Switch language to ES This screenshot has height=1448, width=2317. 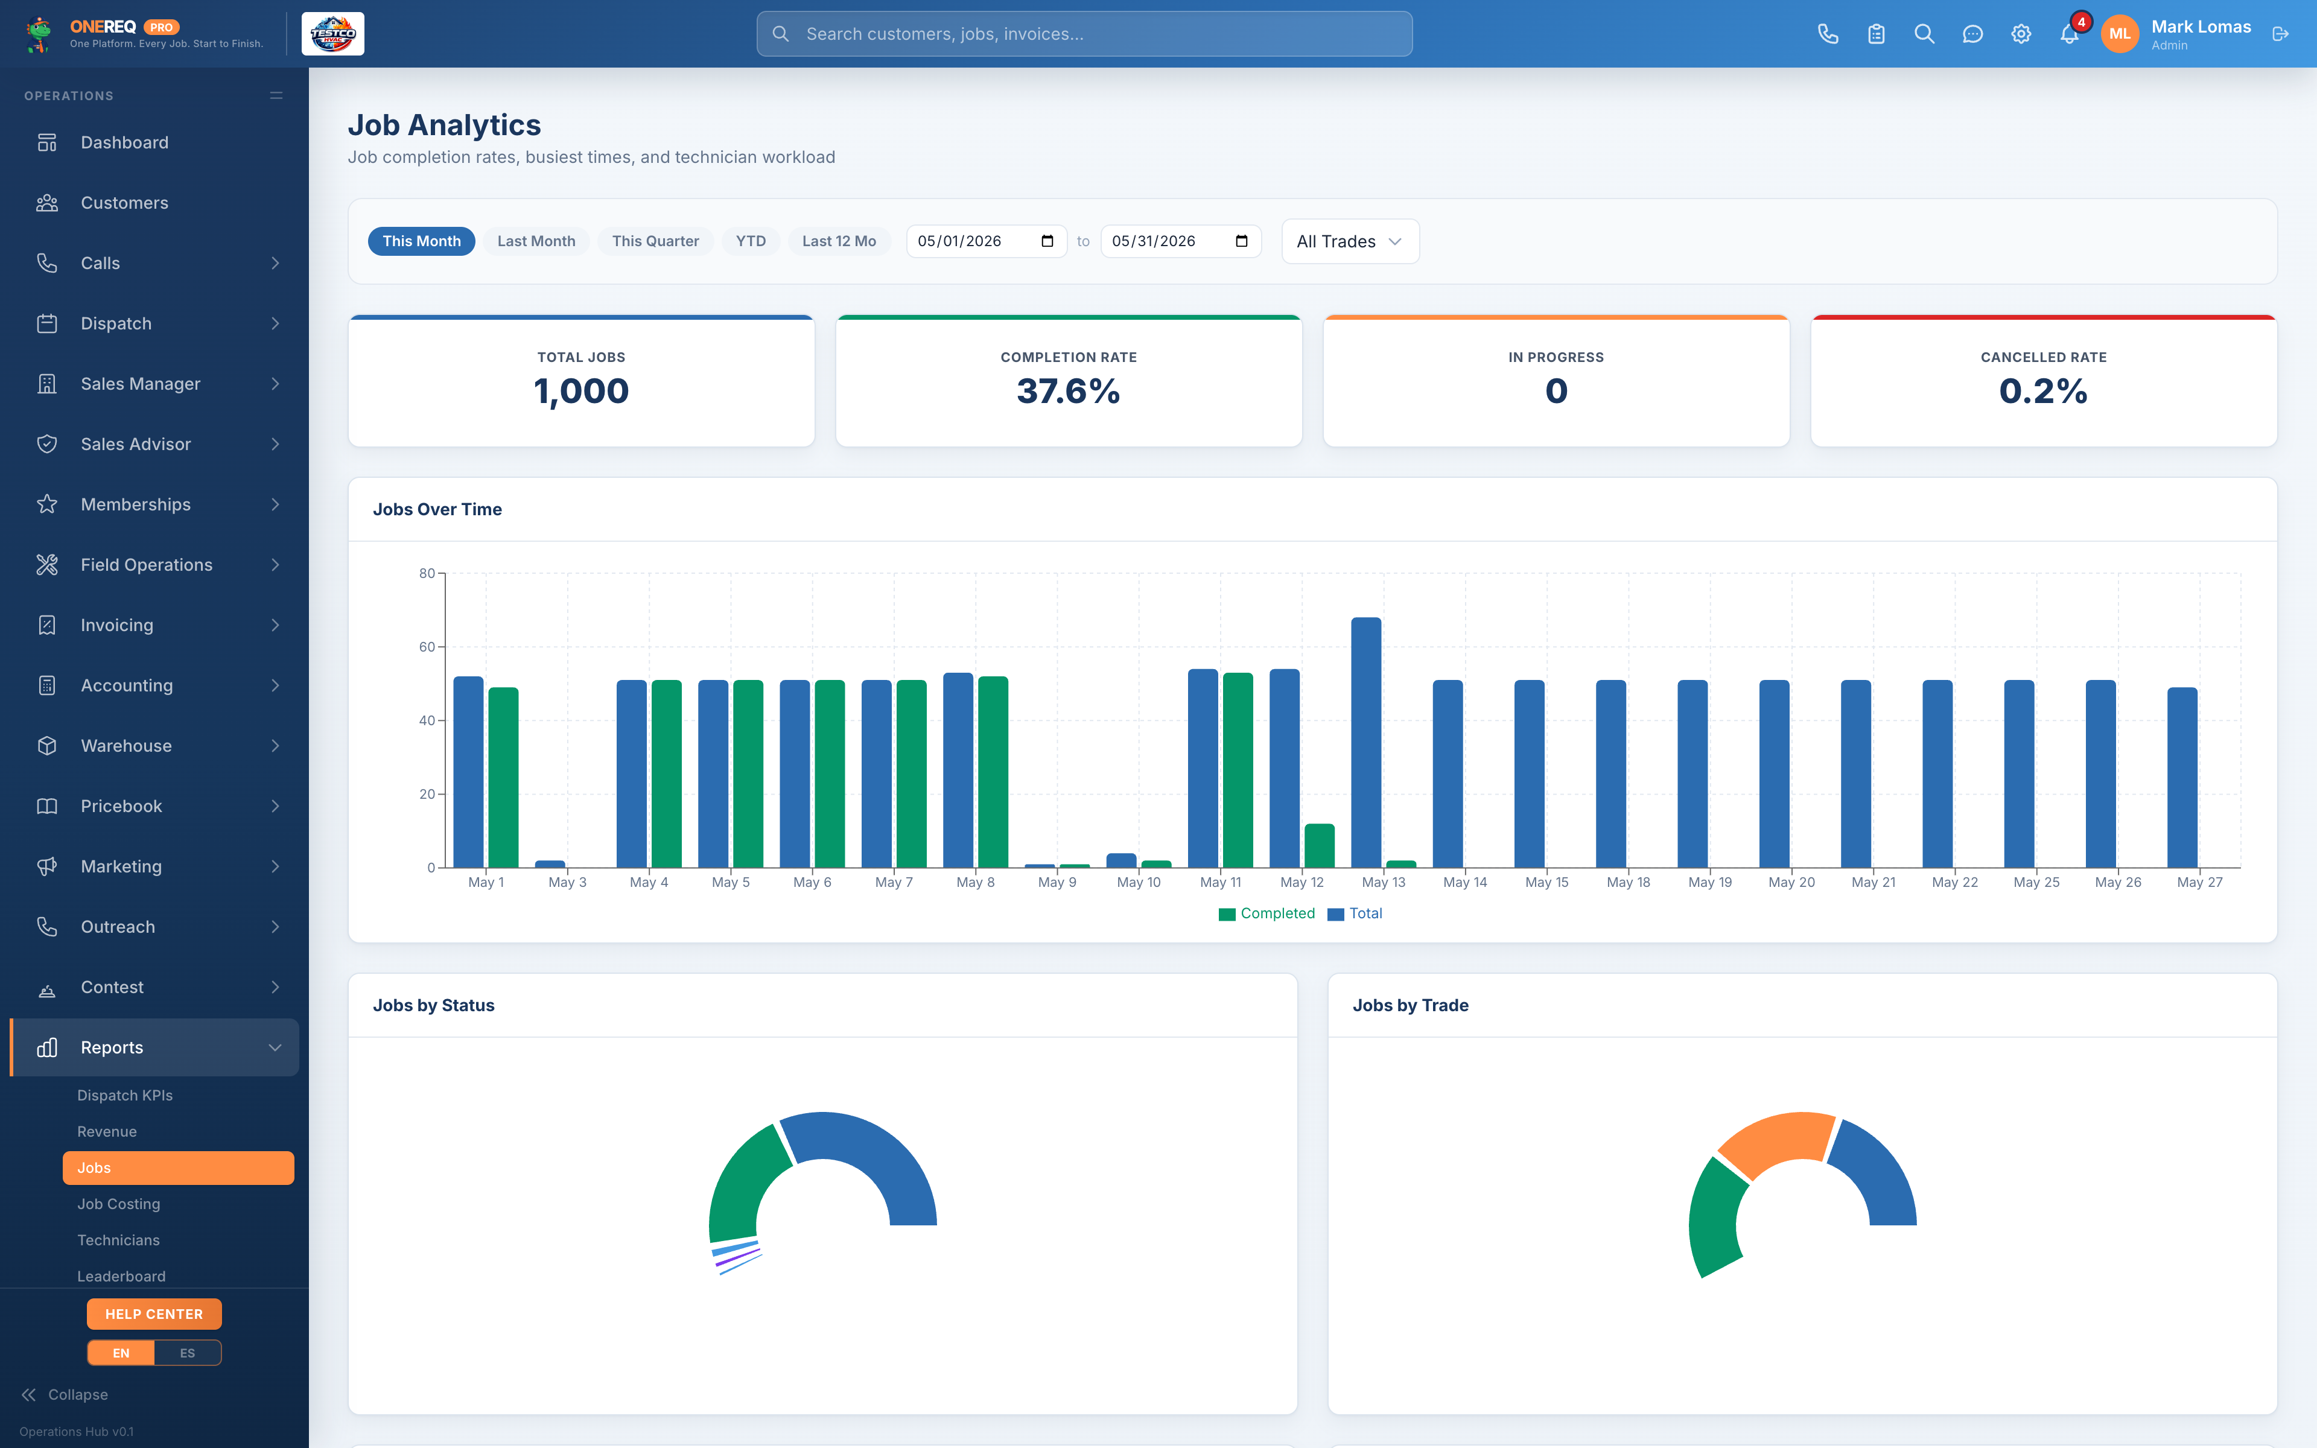pyautogui.click(x=188, y=1353)
